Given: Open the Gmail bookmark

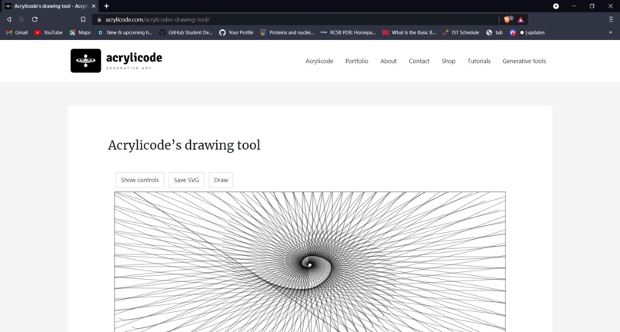Looking at the screenshot, I should pos(17,32).
